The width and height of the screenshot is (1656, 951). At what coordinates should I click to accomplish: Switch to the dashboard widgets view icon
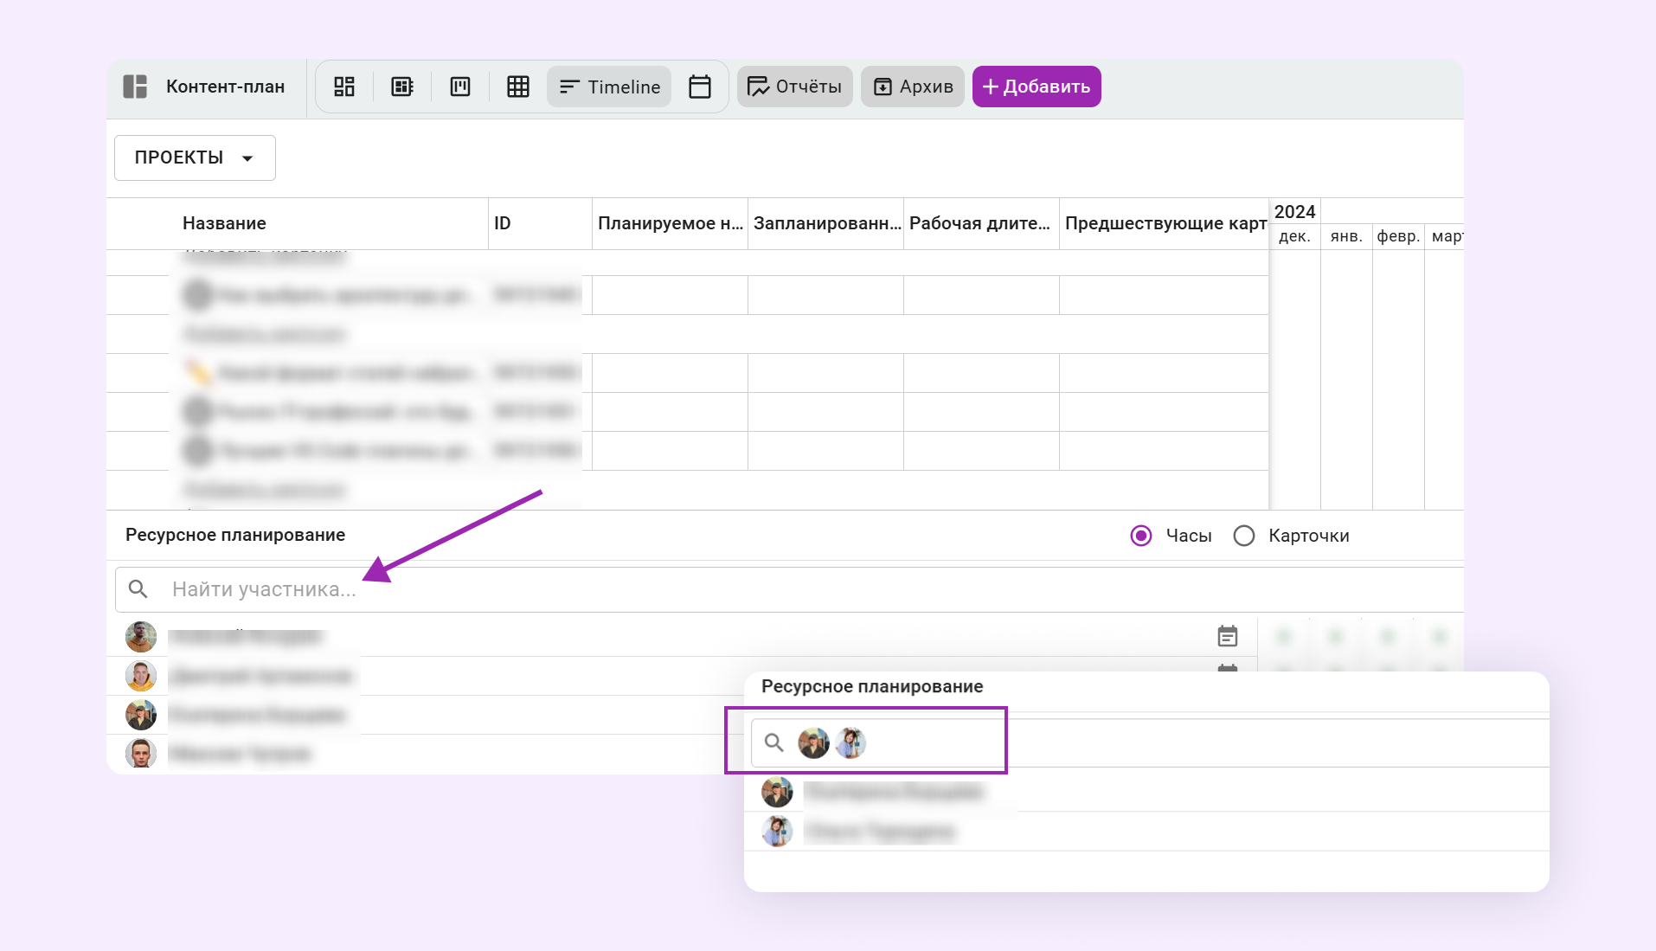coord(344,87)
